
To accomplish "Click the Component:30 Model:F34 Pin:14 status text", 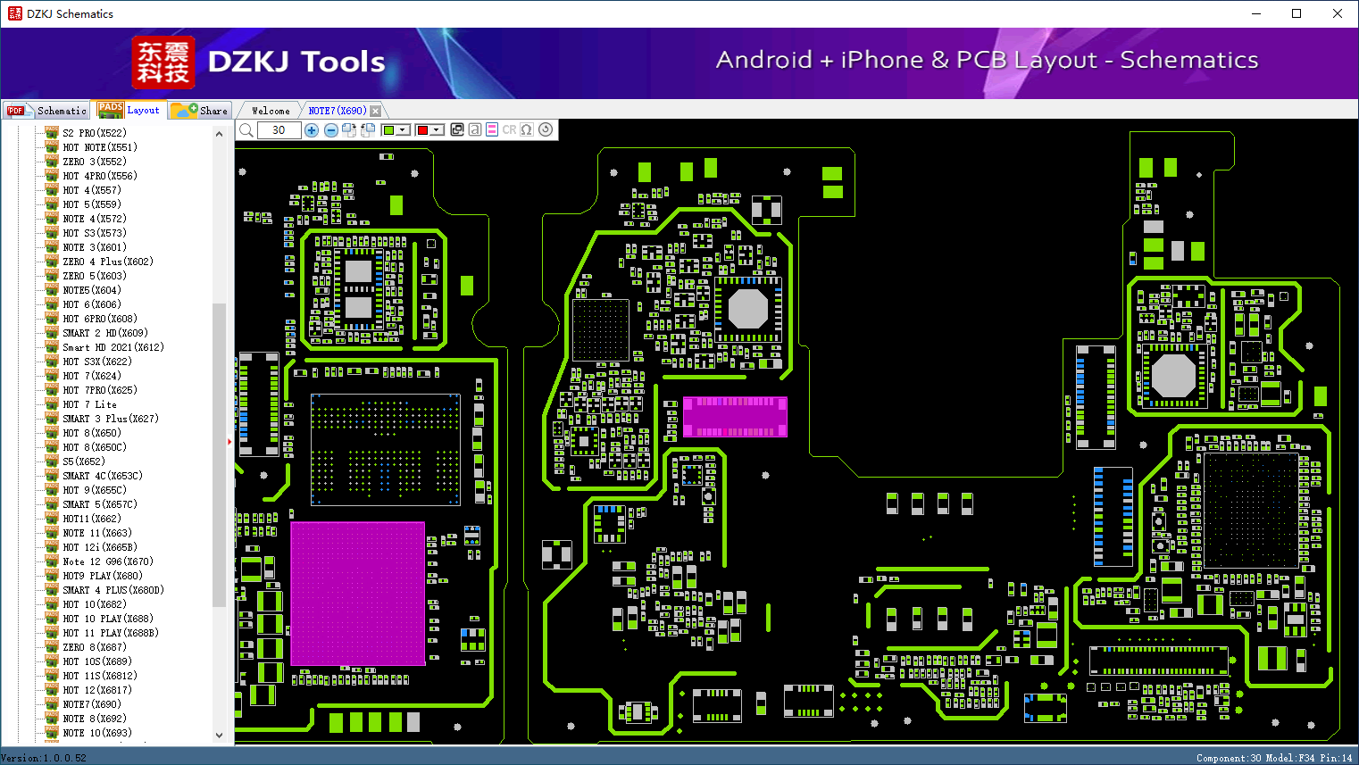I will [1274, 758].
